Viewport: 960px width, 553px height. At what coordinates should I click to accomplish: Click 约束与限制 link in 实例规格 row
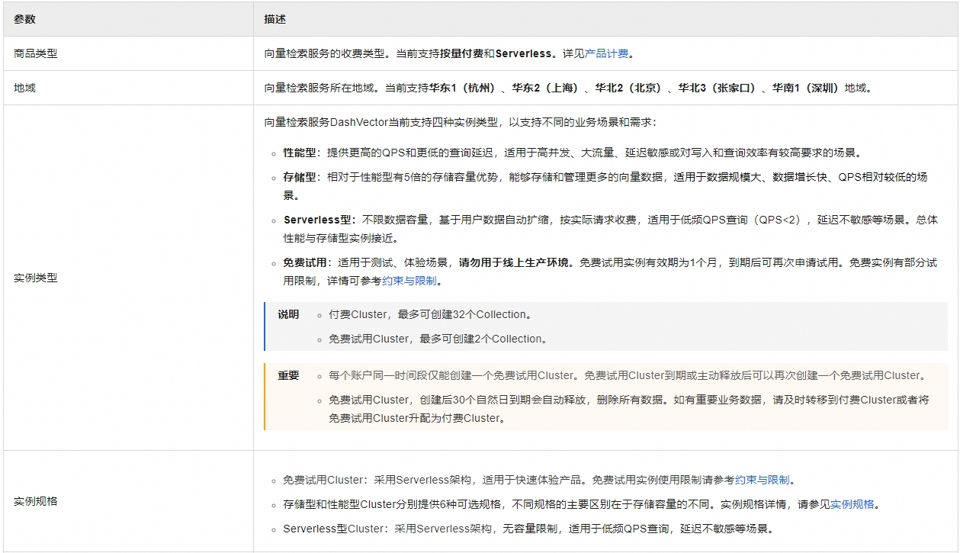point(762,480)
